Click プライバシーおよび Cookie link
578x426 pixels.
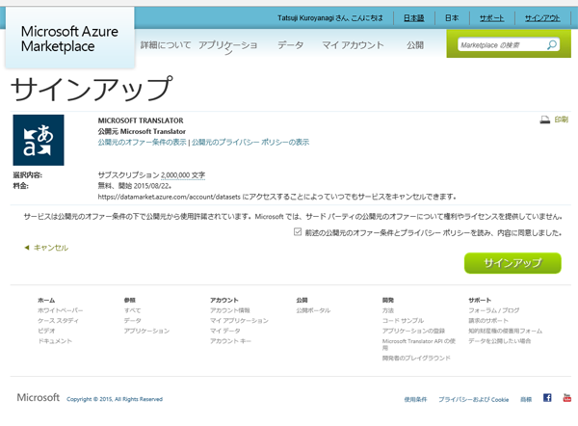[x=473, y=399]
